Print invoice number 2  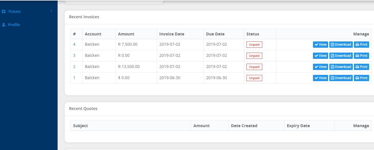click(x=361, y=67)
